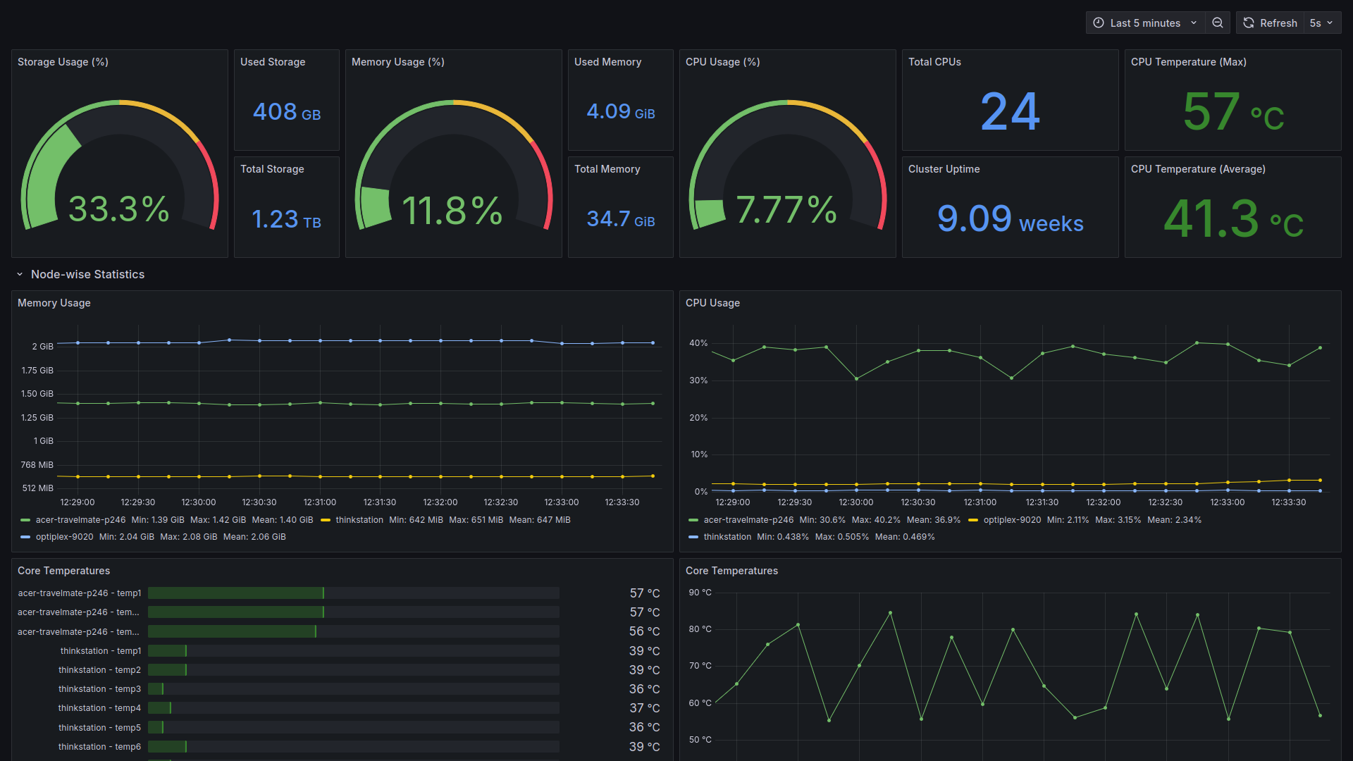Click the blue line marker beside optiplex-9020
The image size is (1353, 761).
[x=24, y=536]
